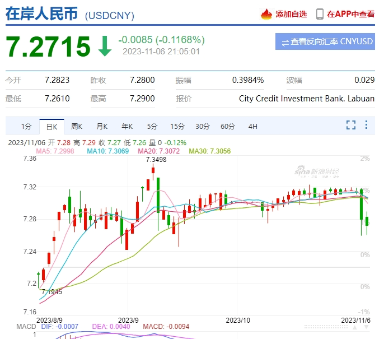Open the 月K monthly chart
The image size is (384, 339).
tap(102, 126)
